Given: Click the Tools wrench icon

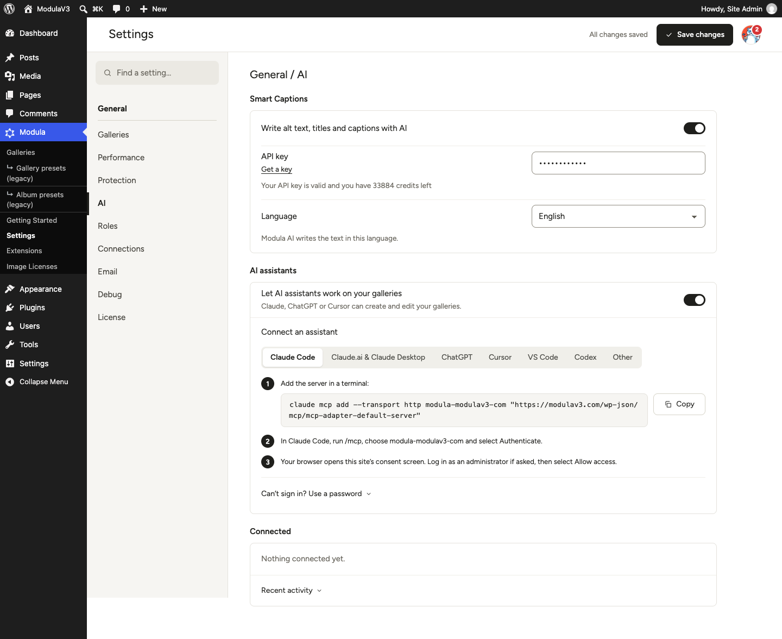Looking at the screenshot, I should coord(10,344).
